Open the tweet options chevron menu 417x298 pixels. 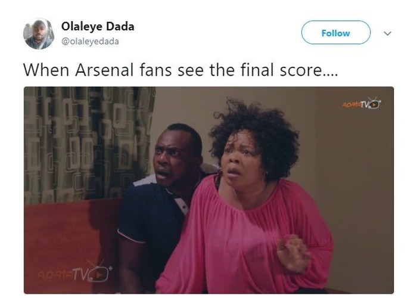click(x=387, y=33)
